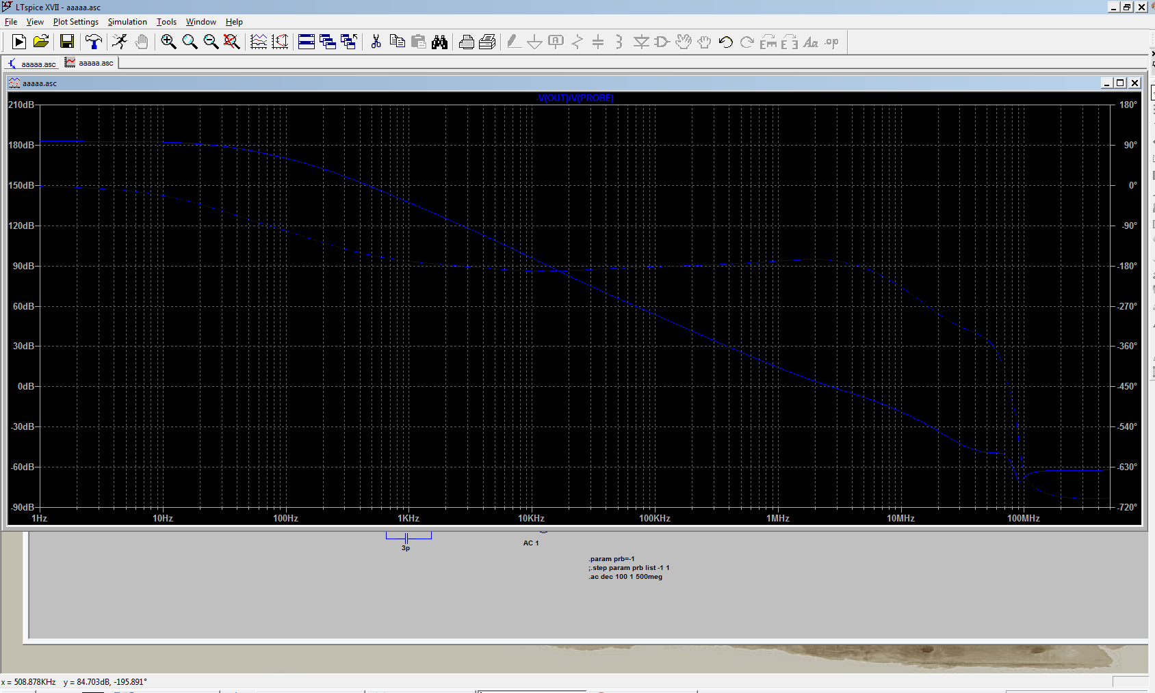Click the Drag hand icon

[705, 42]
